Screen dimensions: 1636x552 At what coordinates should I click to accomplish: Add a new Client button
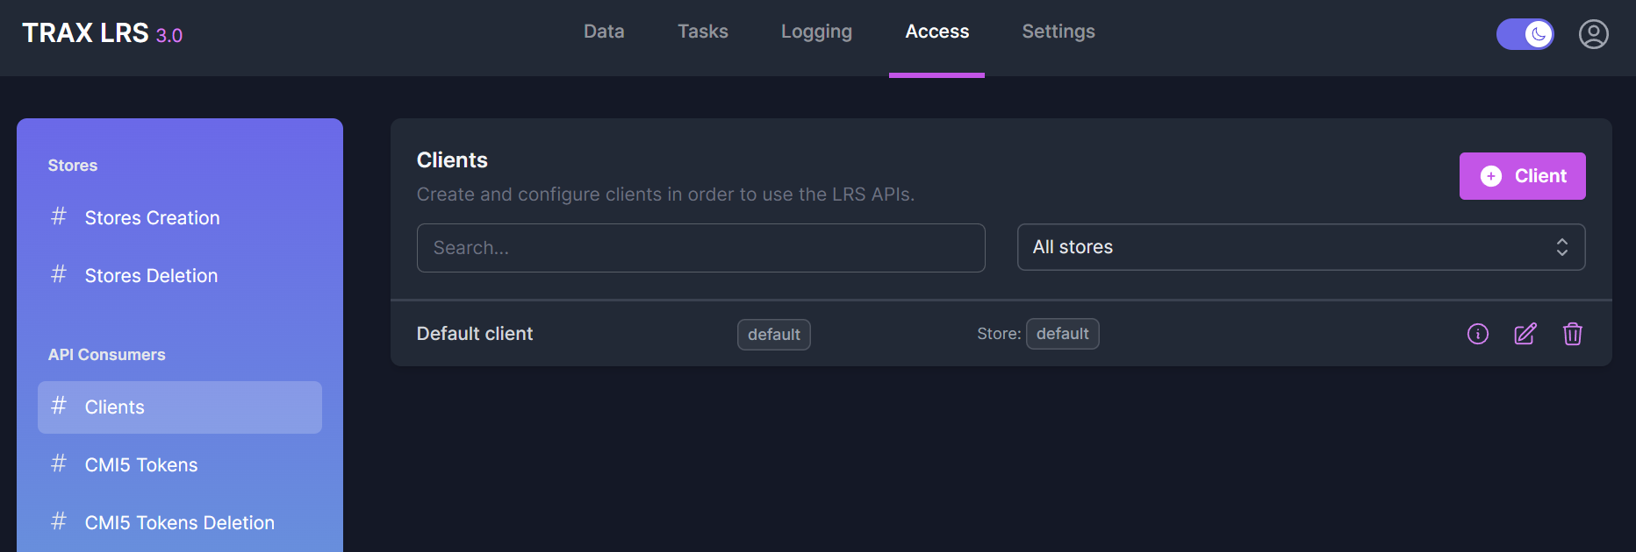[x=1522, y=176]
